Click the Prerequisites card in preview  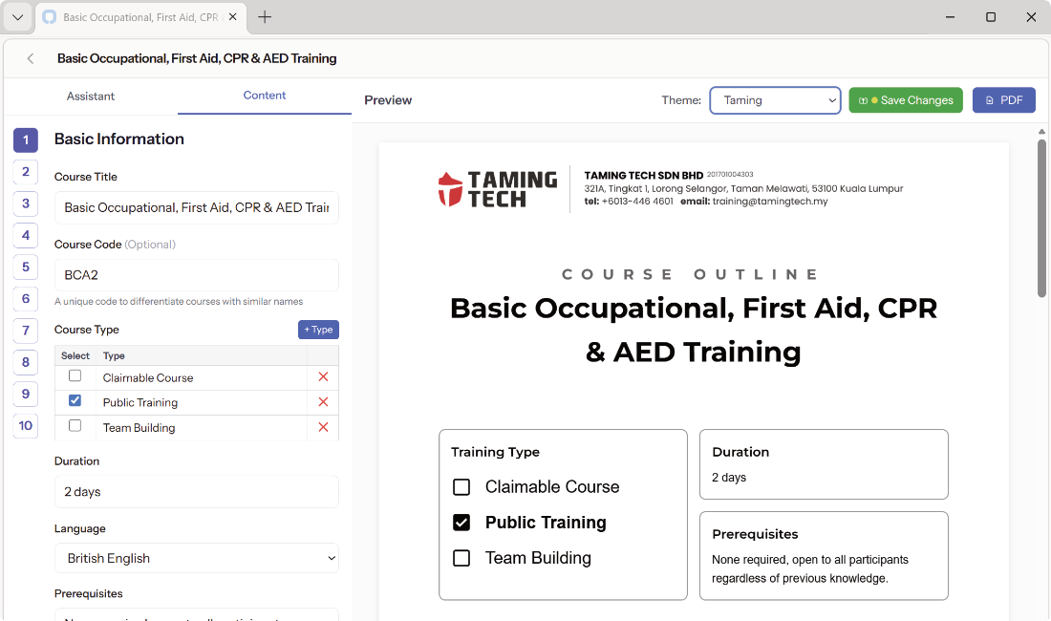(824, 556)
